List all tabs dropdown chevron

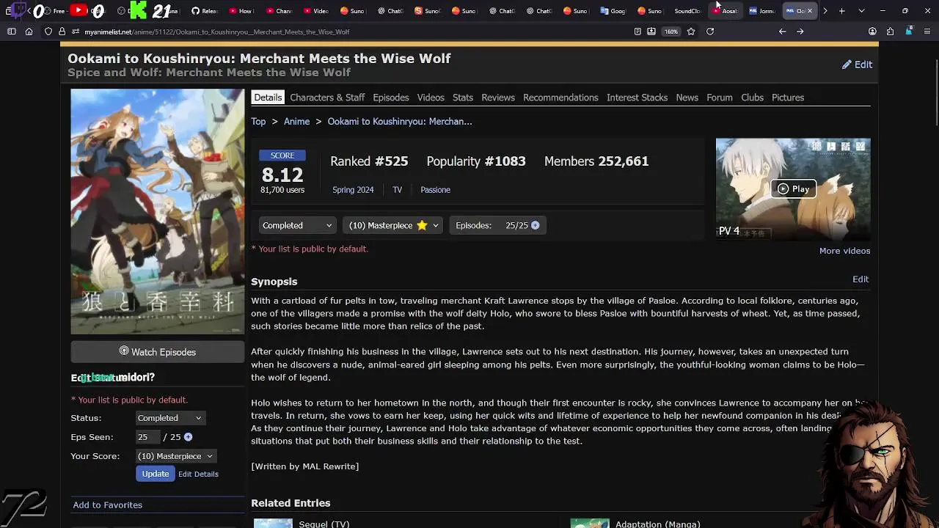click(861, 11)
